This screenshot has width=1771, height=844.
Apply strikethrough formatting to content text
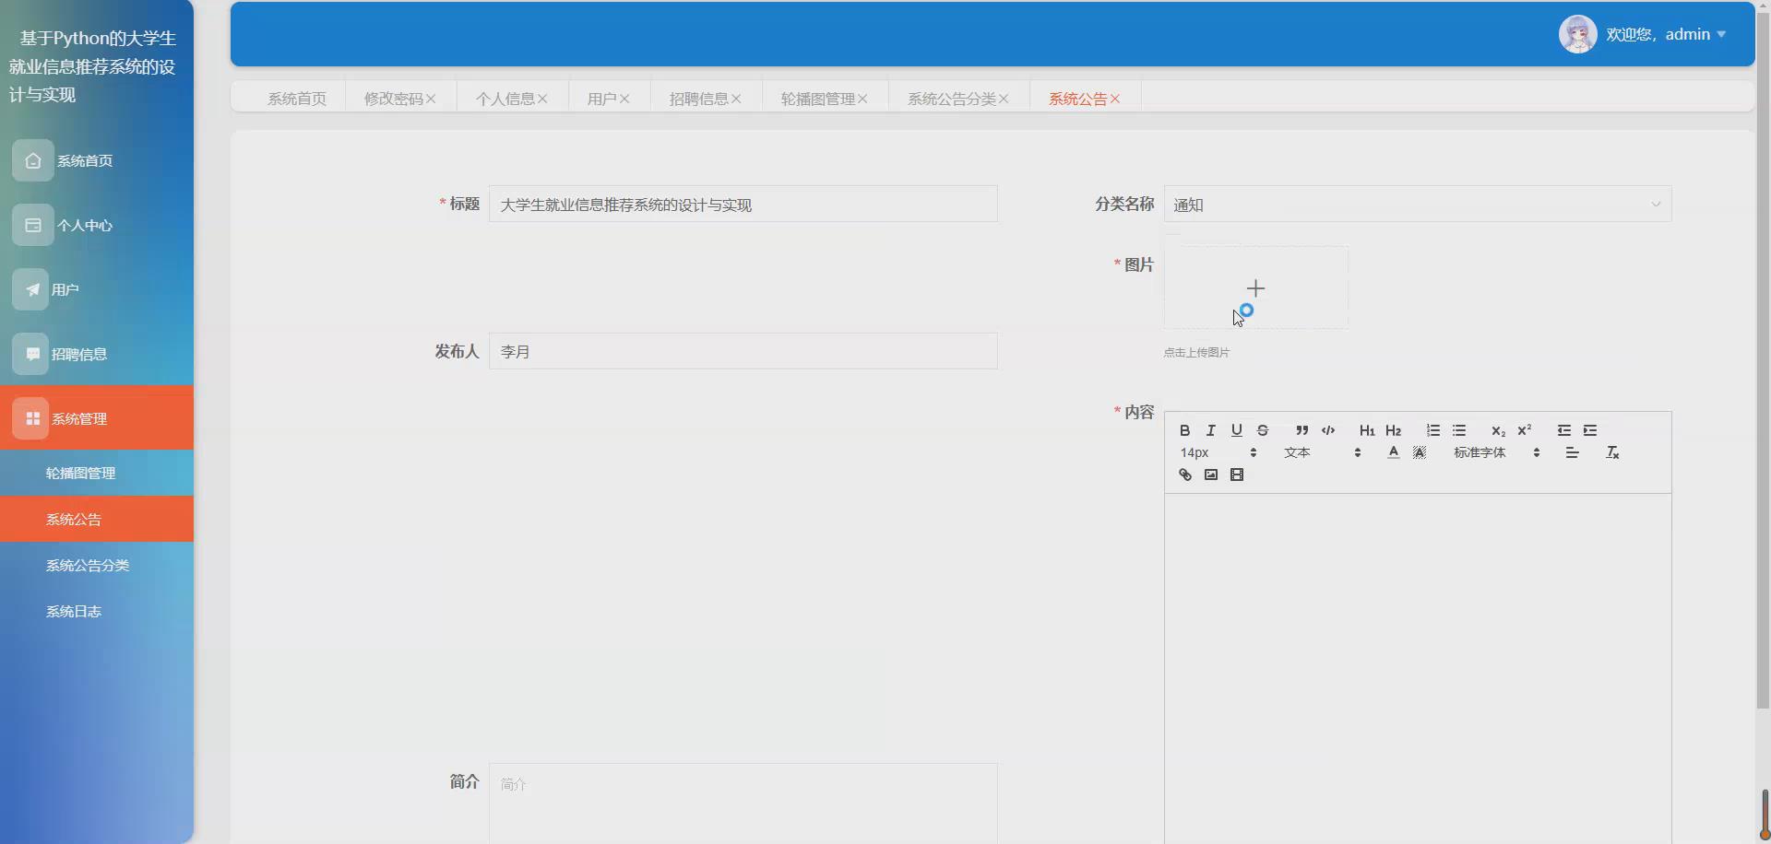click(1262, 430)
